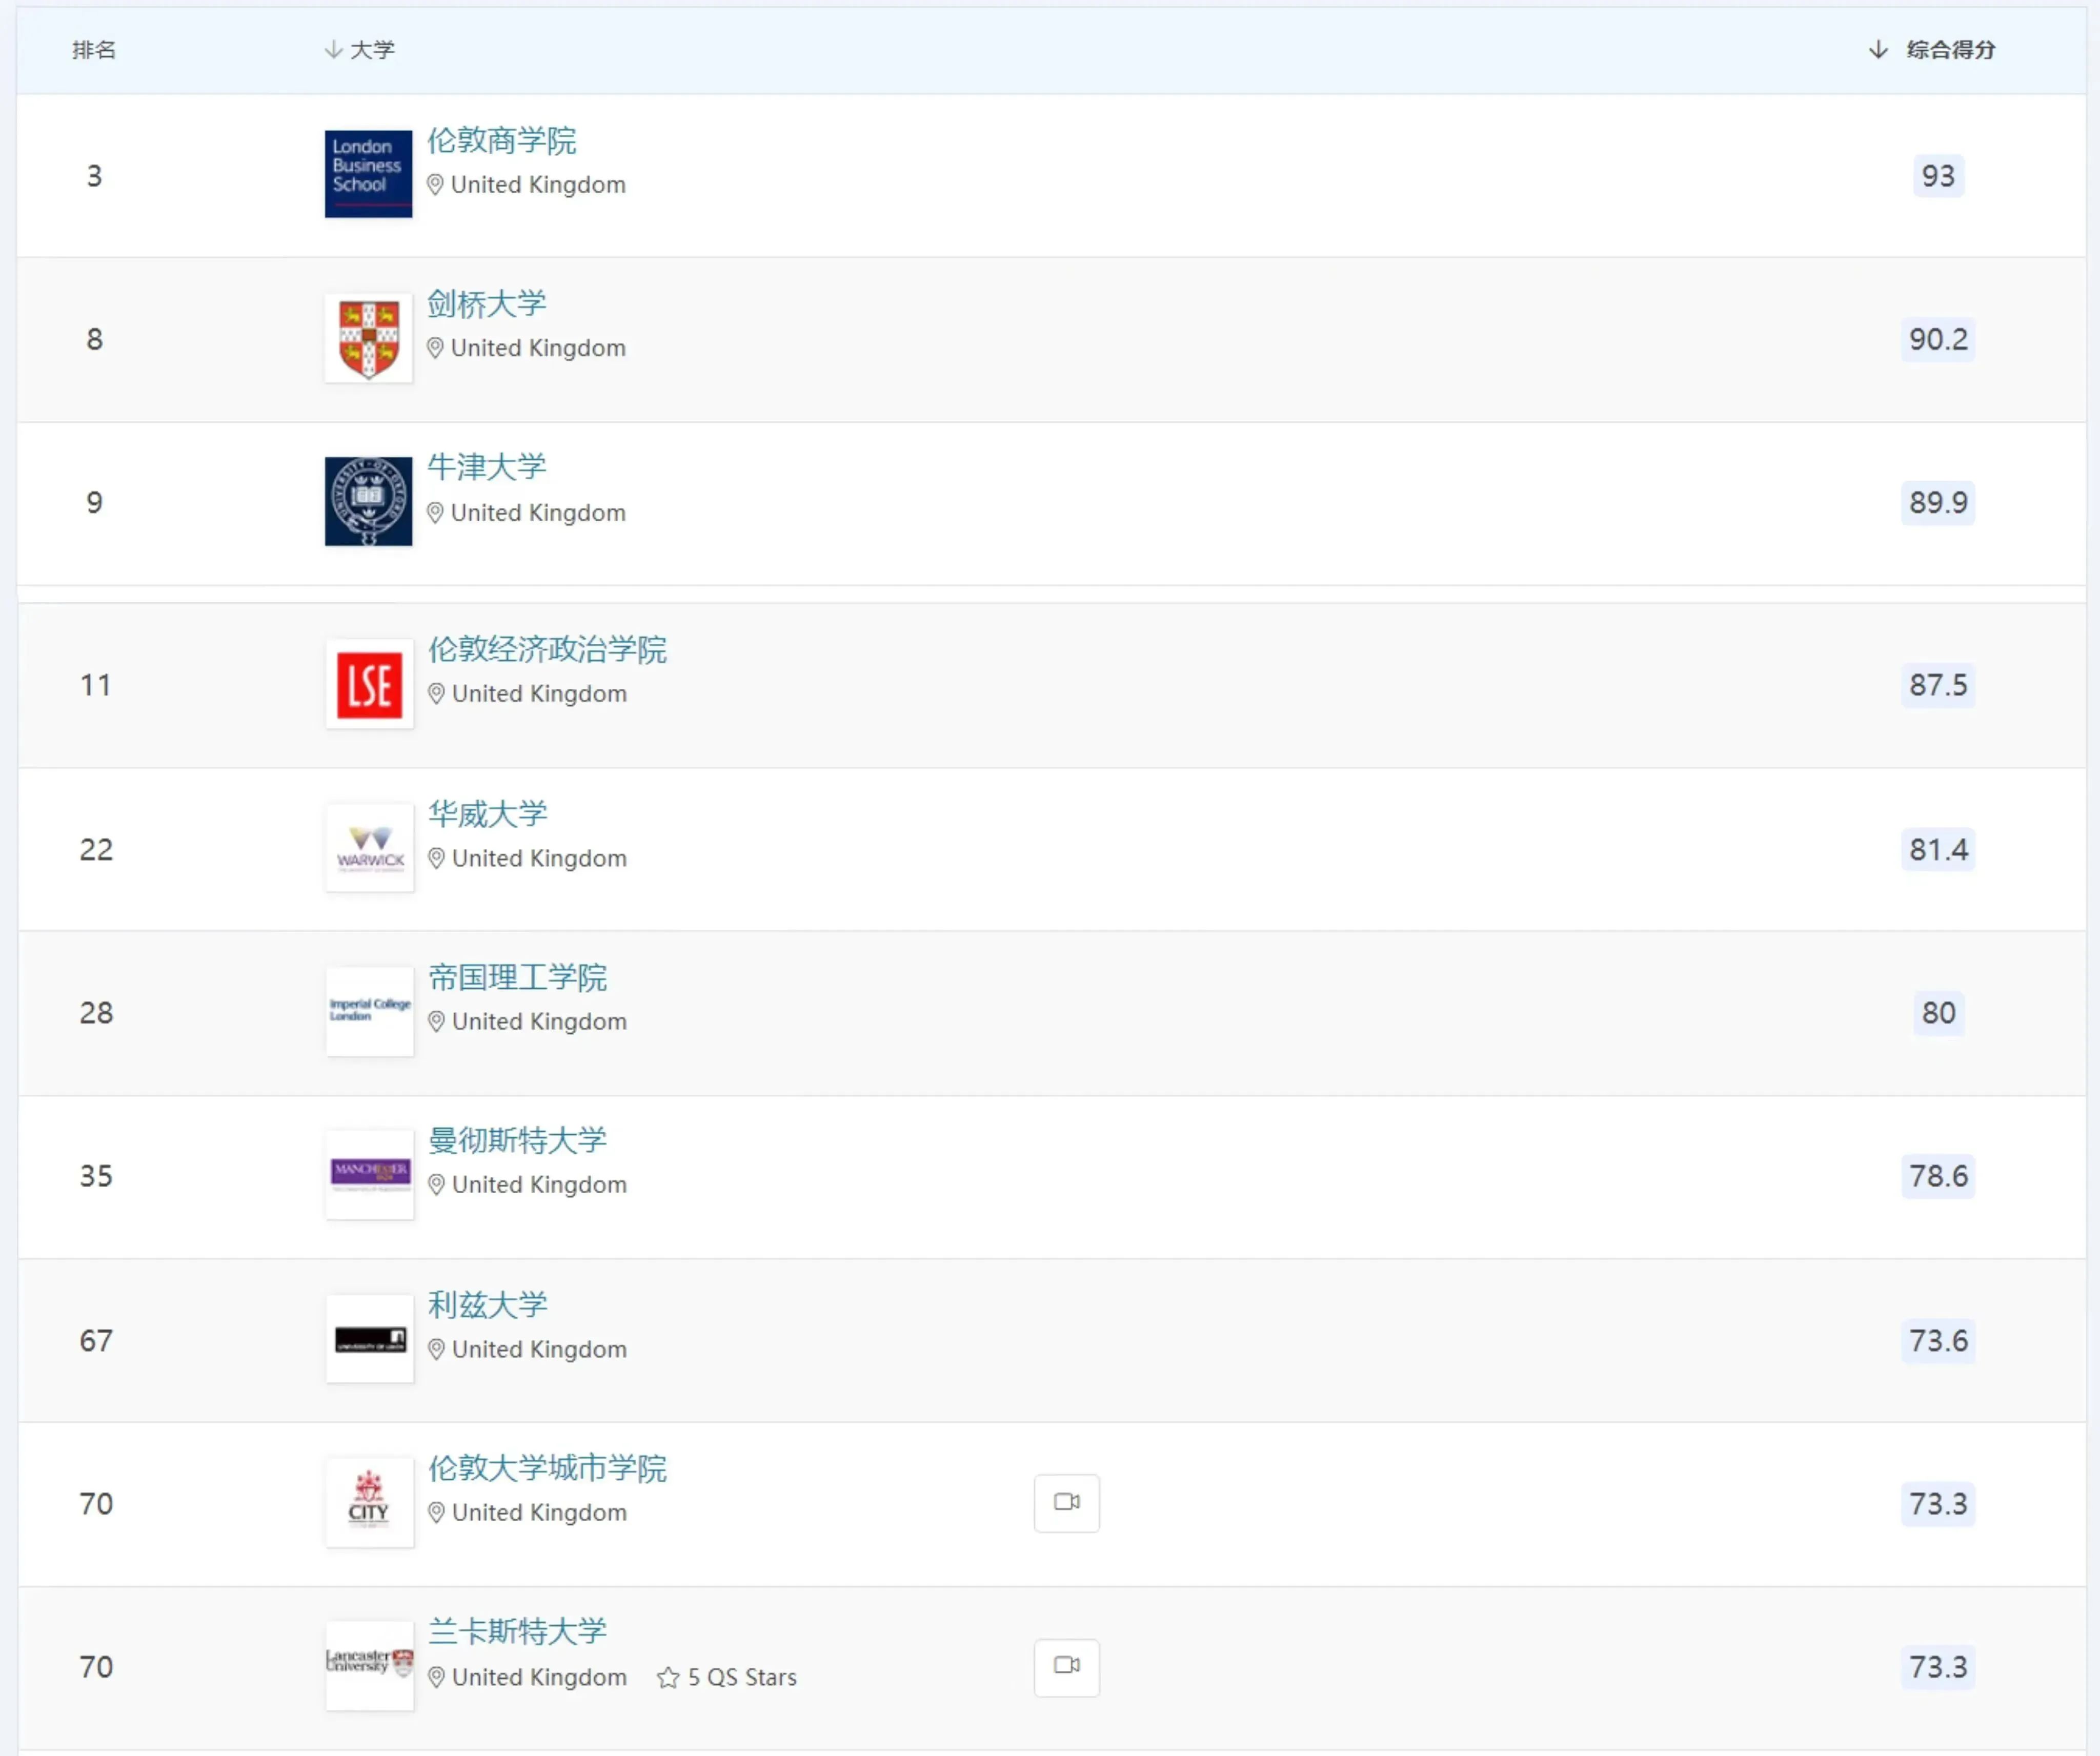Sort by the 大学 column arrow
This screenshot has width=2100, height=1756.
(333, 50)
